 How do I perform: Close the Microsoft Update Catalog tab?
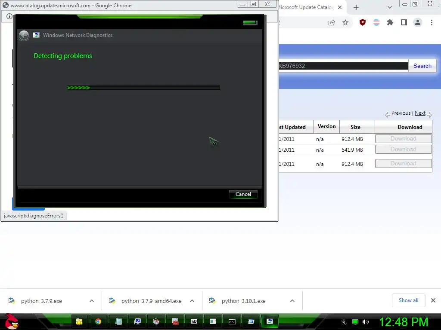[340, 7]
